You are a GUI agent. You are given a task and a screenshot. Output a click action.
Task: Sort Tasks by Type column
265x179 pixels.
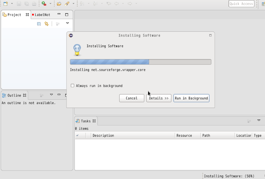point(259,135)
